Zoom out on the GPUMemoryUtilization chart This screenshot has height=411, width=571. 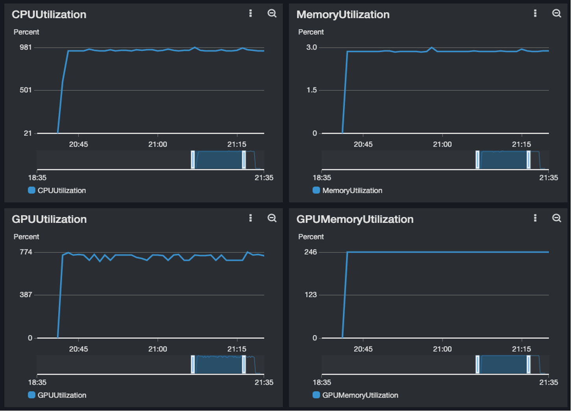click(x=556, y=218)
